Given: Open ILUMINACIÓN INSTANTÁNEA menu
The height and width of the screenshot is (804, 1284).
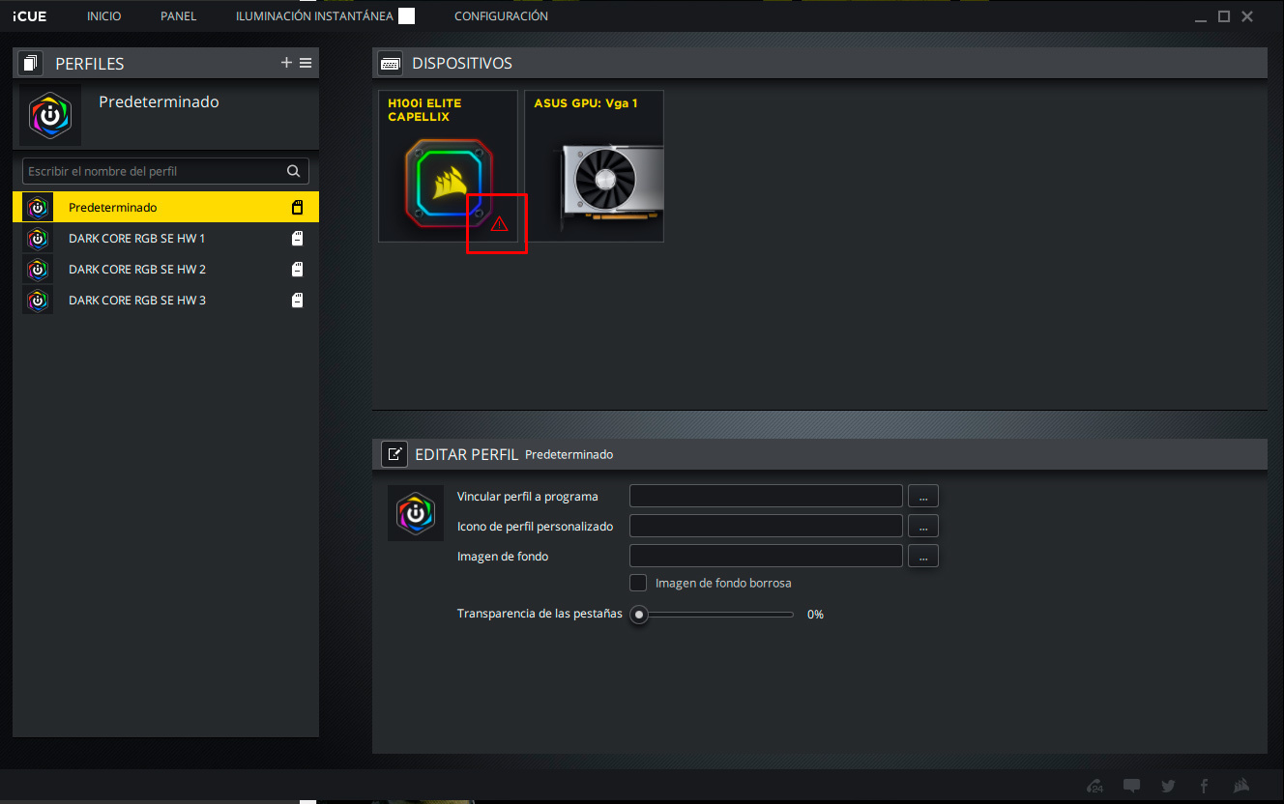Looking at the screenshot, I should tap(314, 16).
